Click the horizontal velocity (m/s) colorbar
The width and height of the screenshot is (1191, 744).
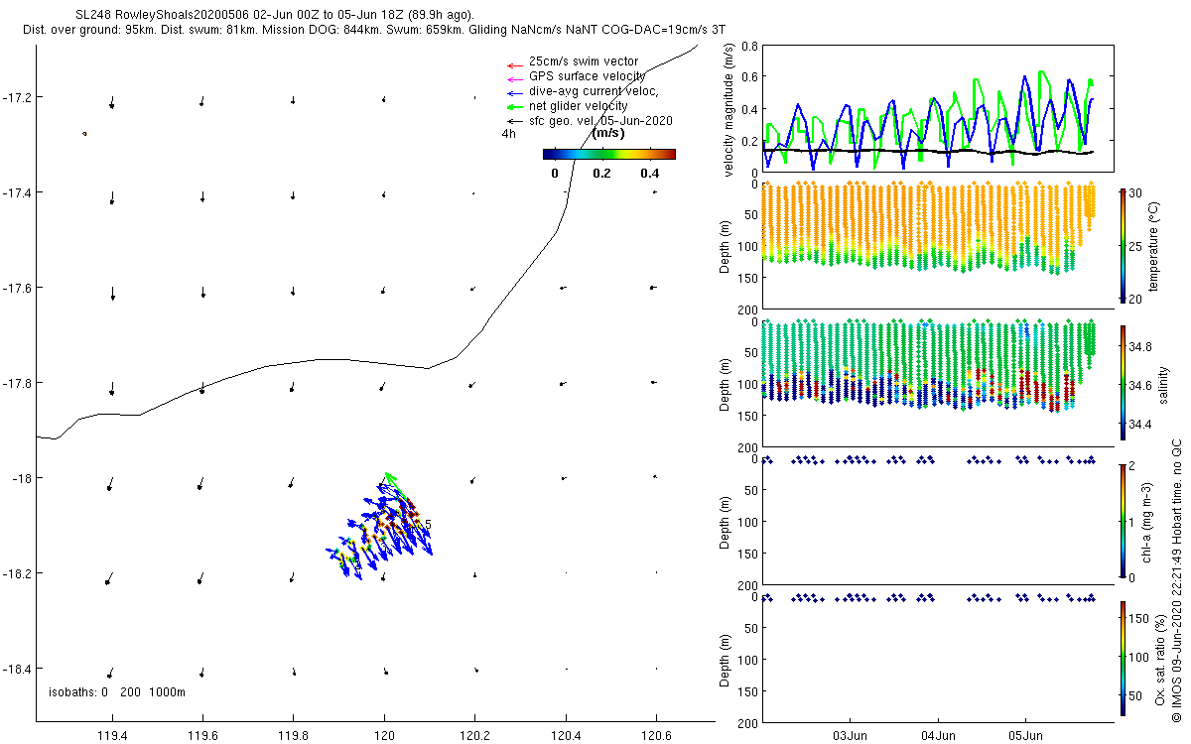click(609, 154)
